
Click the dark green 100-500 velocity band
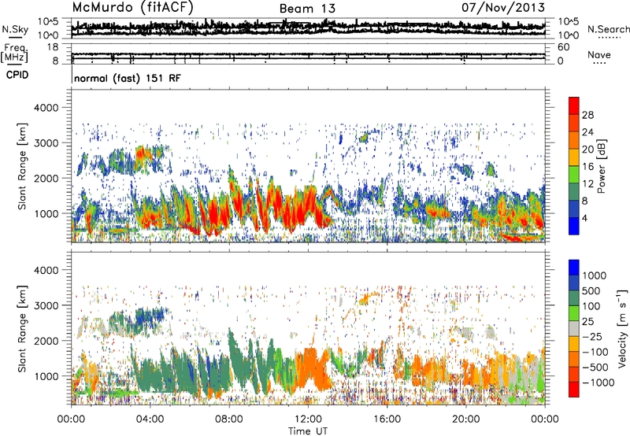(x=574, y=298)
